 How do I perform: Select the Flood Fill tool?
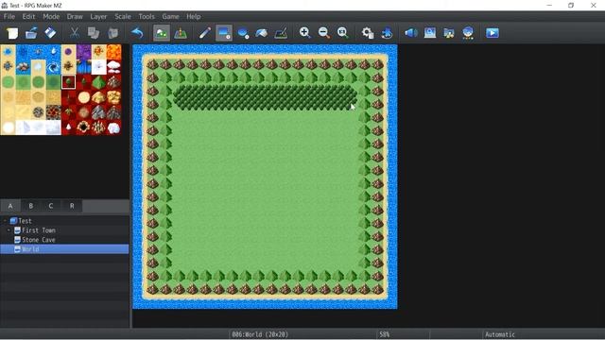click(262, 33)
